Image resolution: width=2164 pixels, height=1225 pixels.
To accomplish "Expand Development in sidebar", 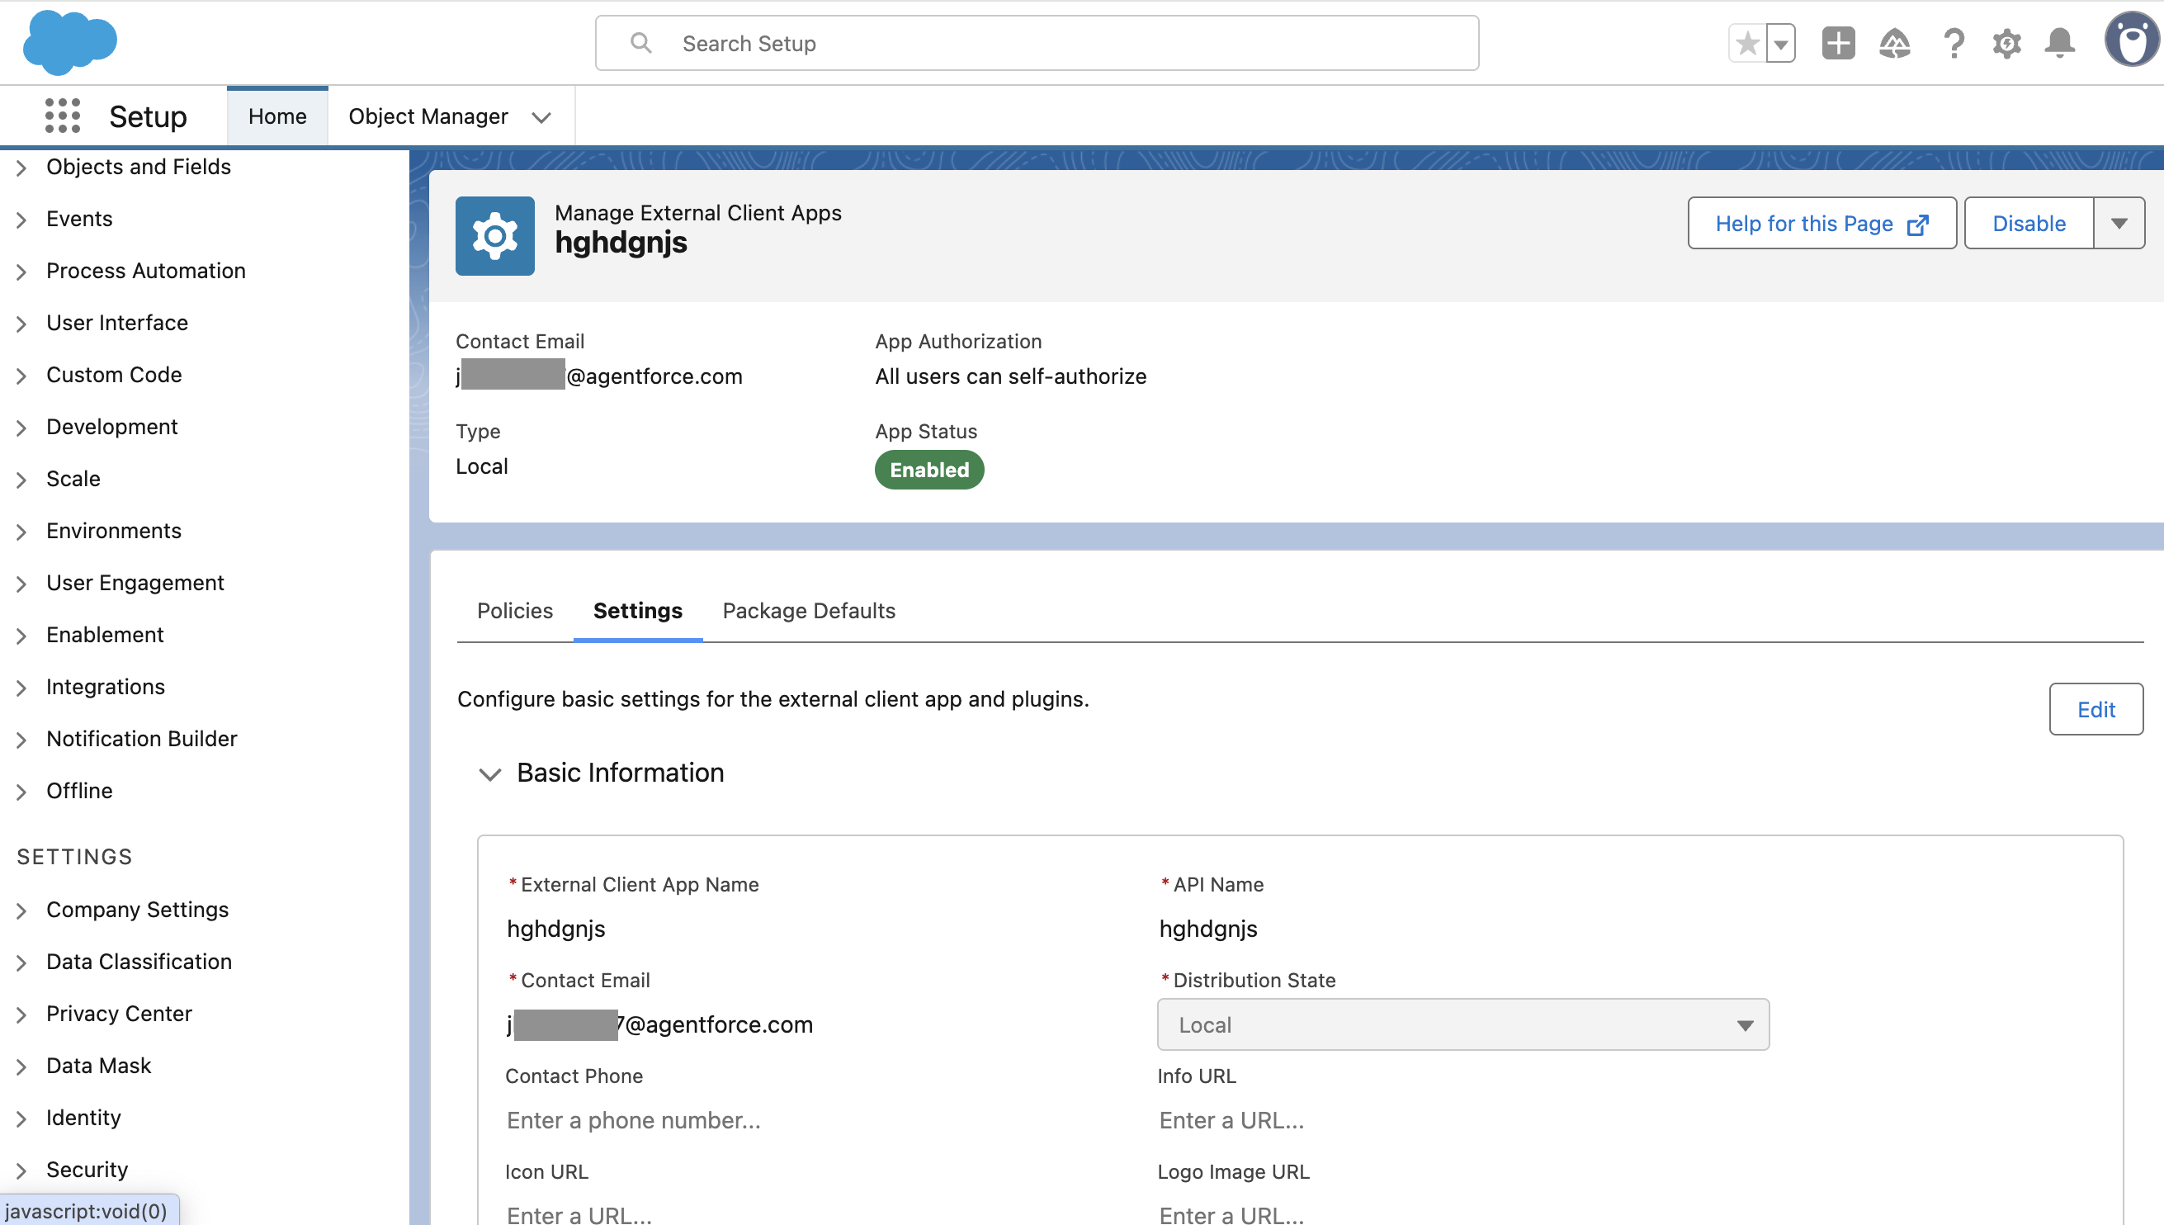I will click(x=21, y=428).
